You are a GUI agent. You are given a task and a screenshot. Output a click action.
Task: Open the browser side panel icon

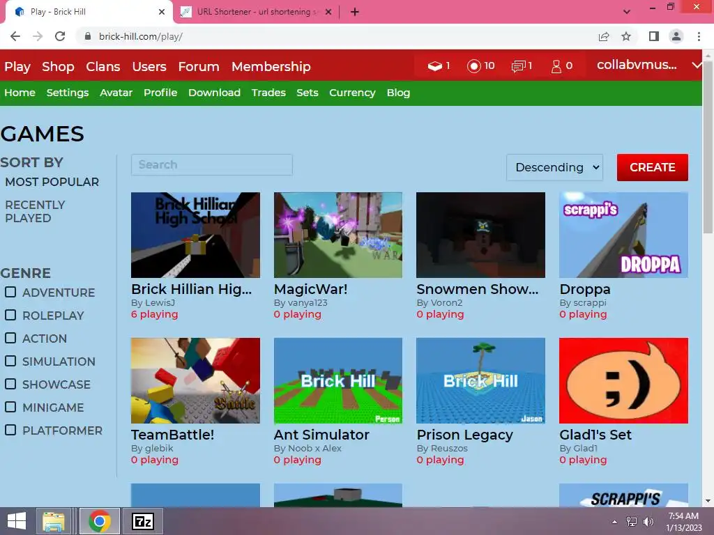click(x=654, y=36)
